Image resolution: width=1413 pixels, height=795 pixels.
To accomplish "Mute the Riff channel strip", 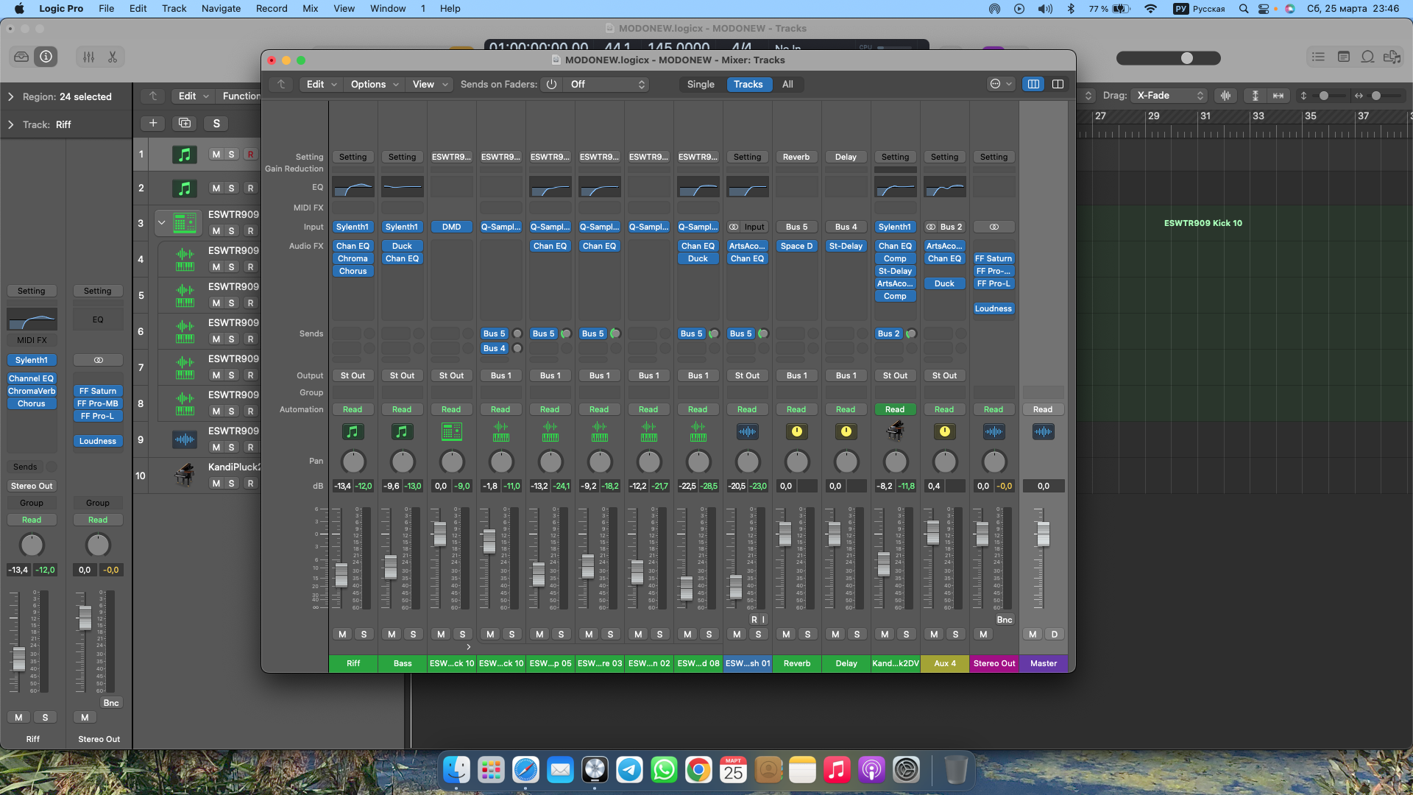I will pyautogui.click(x=342, y=634).
